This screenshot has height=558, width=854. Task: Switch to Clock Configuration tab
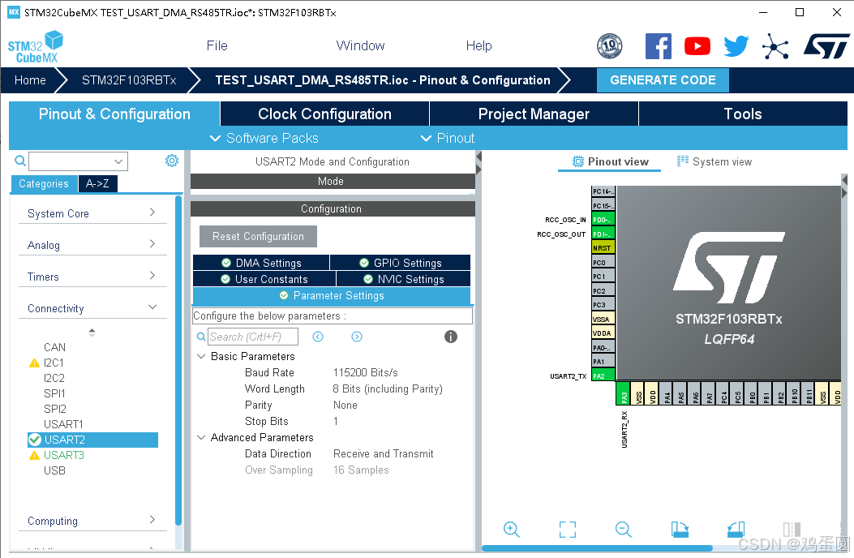pyautogui.click(x=324, y=114)
